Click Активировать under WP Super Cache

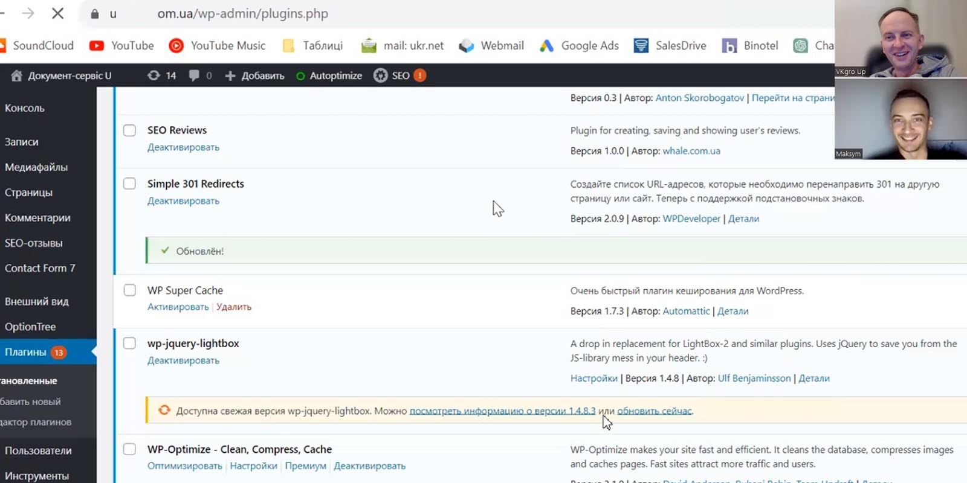tap(178, 307)
